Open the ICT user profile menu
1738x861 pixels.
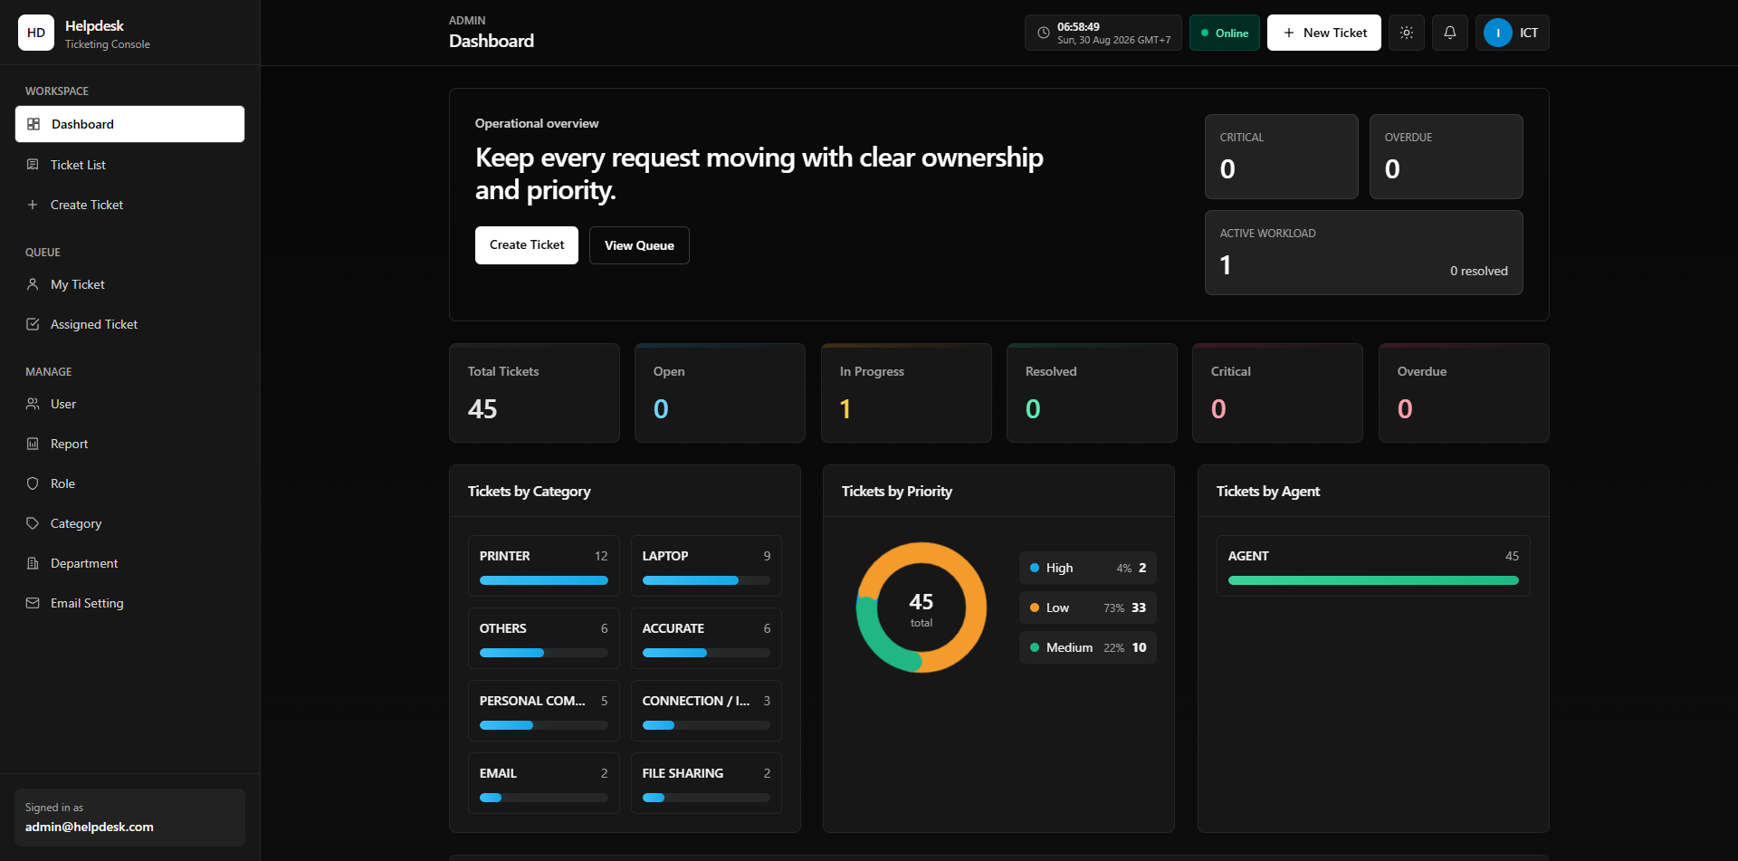pos(1513,33)
